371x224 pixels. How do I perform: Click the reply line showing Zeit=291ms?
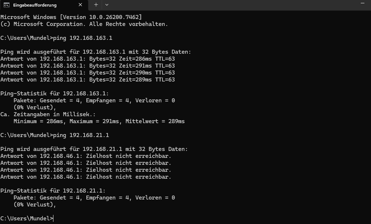click(87, 66)
